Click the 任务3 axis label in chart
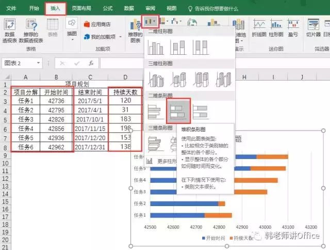Image resolution: width=330 pixels, height=250 pixels. [x=140, y=192]
